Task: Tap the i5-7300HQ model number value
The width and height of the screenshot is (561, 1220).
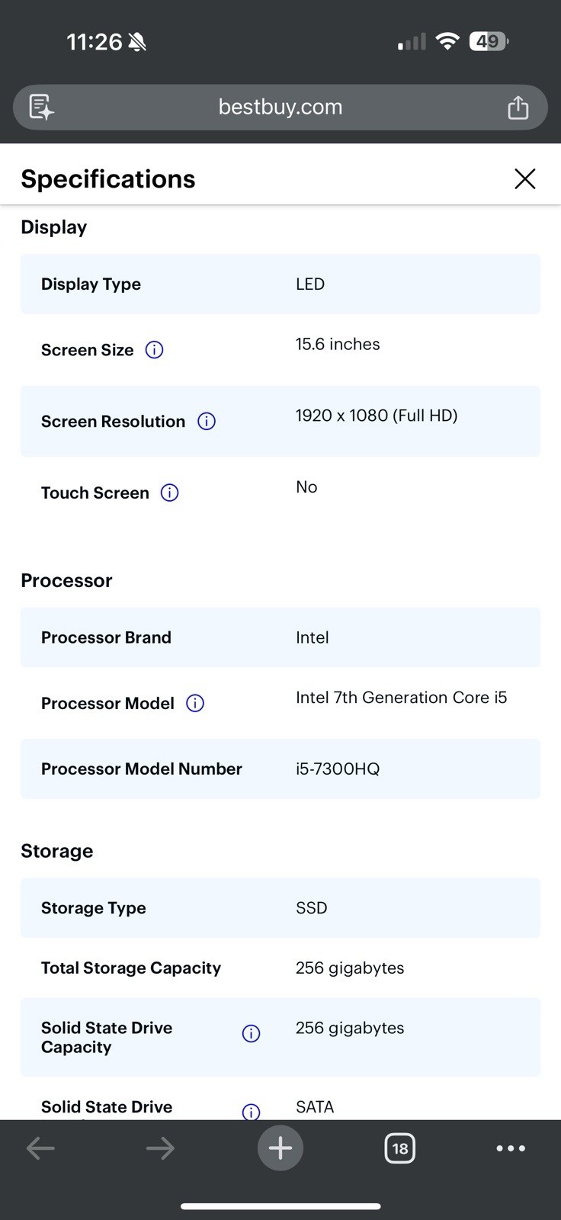Action: (x=338, y=769)
